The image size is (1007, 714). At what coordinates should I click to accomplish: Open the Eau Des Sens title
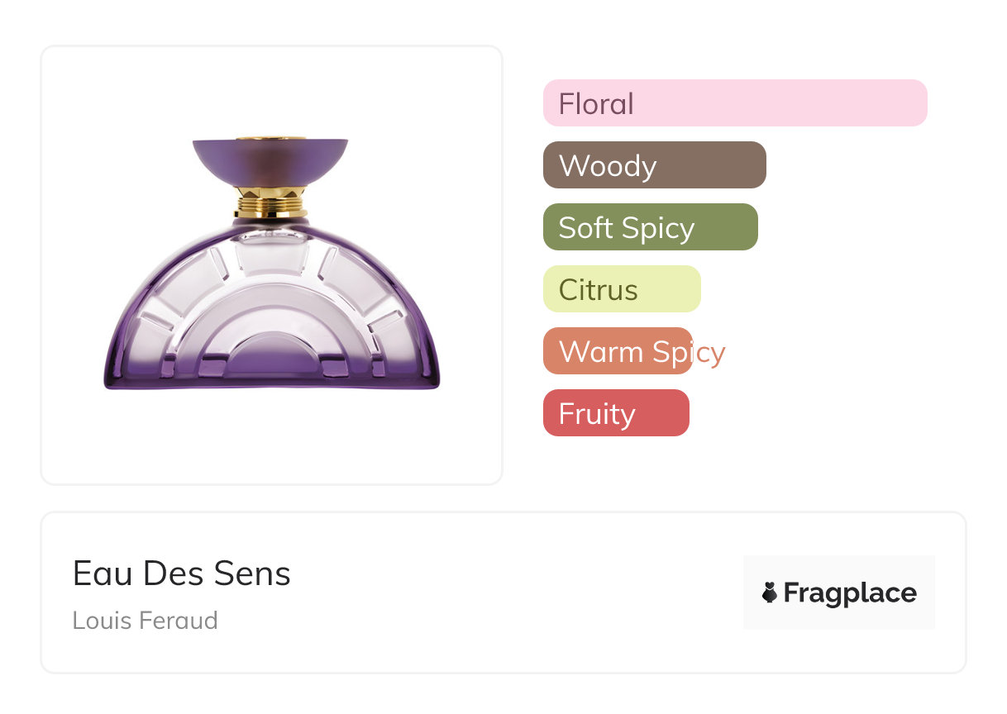coord(182,574)
